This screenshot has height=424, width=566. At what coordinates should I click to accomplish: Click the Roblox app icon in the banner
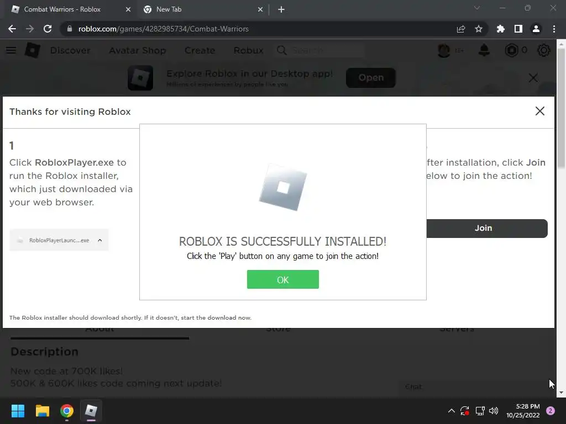pyautogui.click(x=140, y=77)
